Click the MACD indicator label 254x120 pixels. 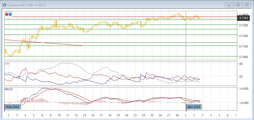(x=9, y=89)
